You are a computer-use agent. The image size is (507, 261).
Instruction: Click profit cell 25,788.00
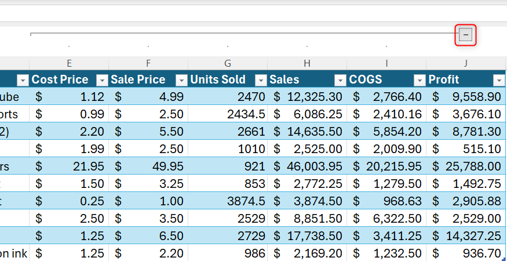[466, 166]
